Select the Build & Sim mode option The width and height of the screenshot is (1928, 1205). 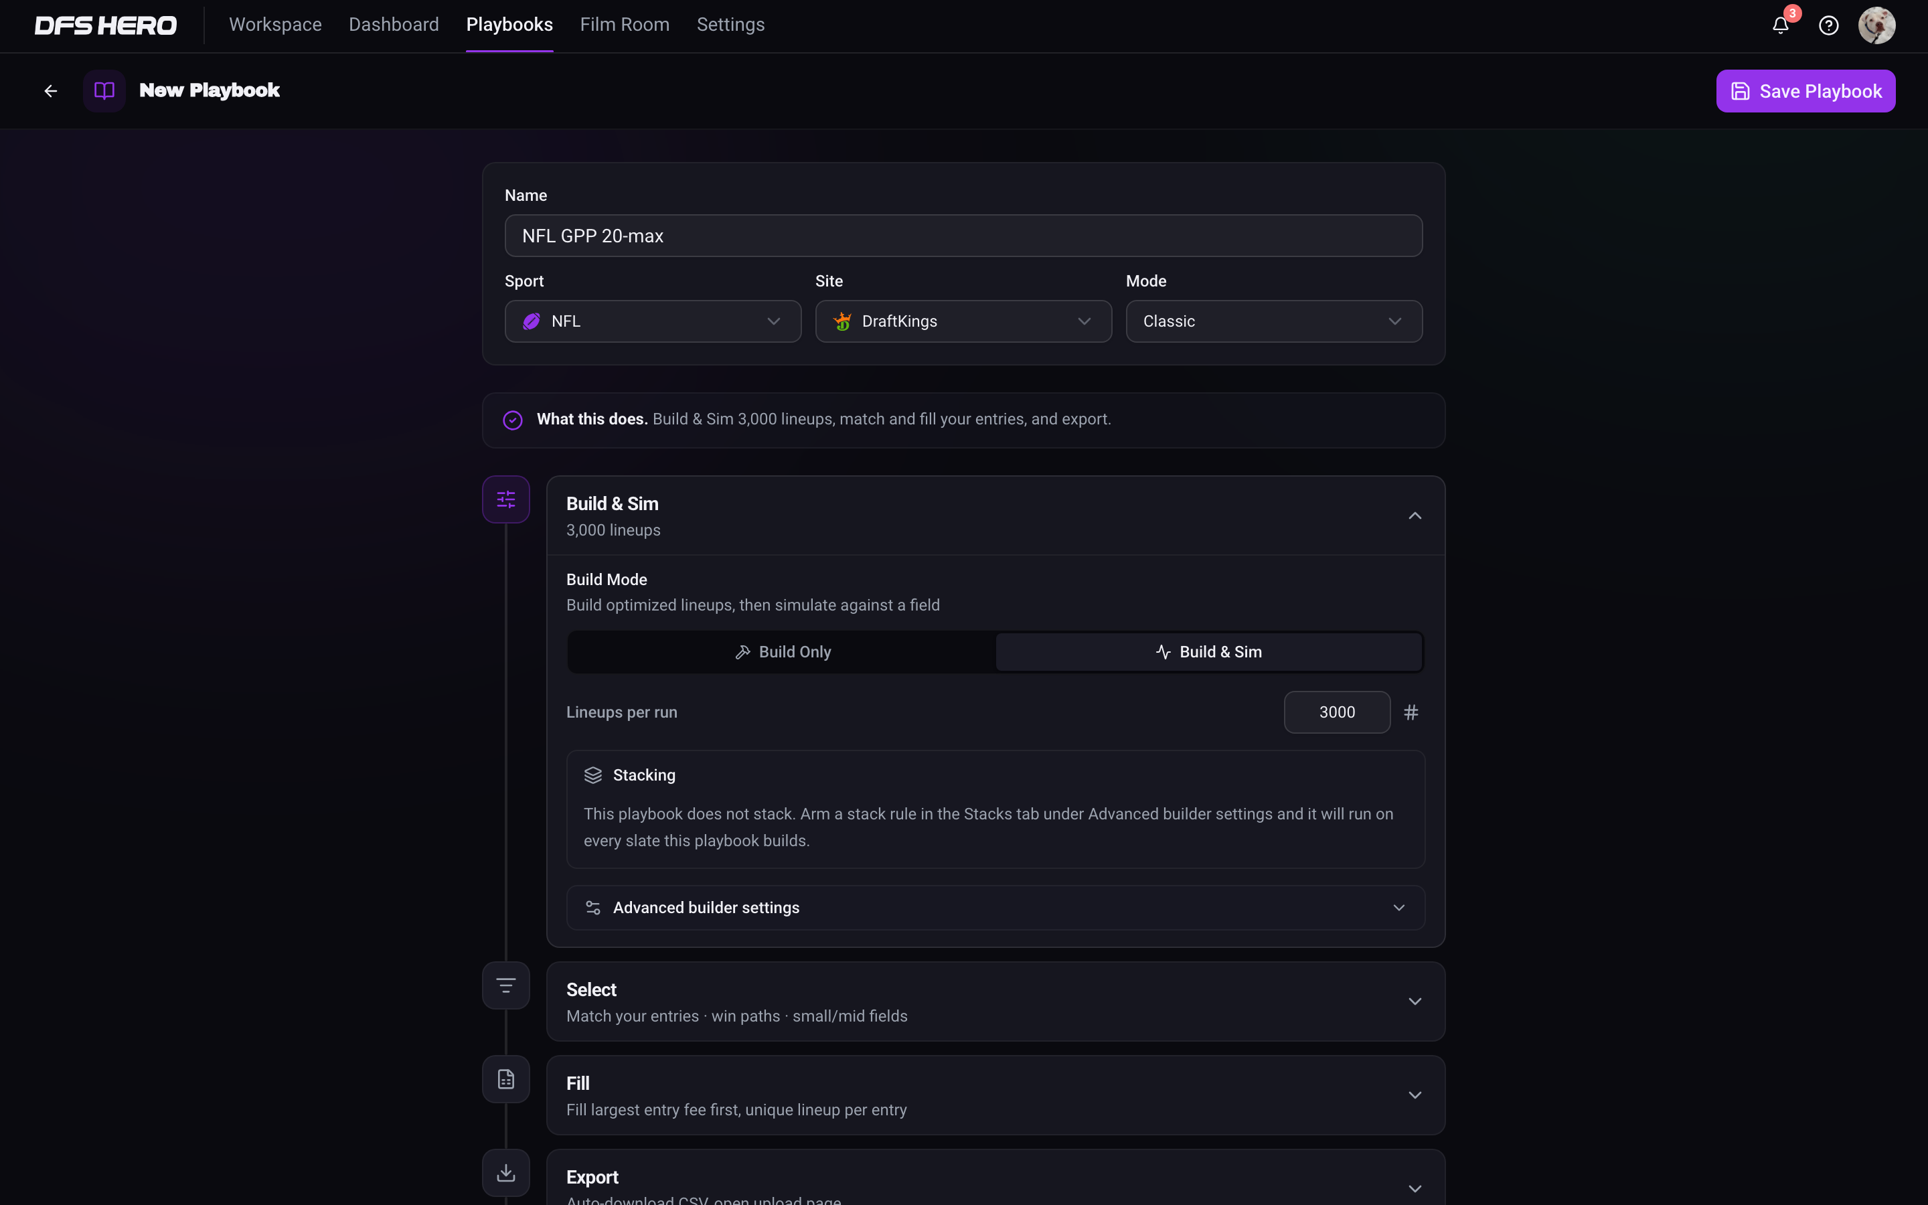point(1208,652)
